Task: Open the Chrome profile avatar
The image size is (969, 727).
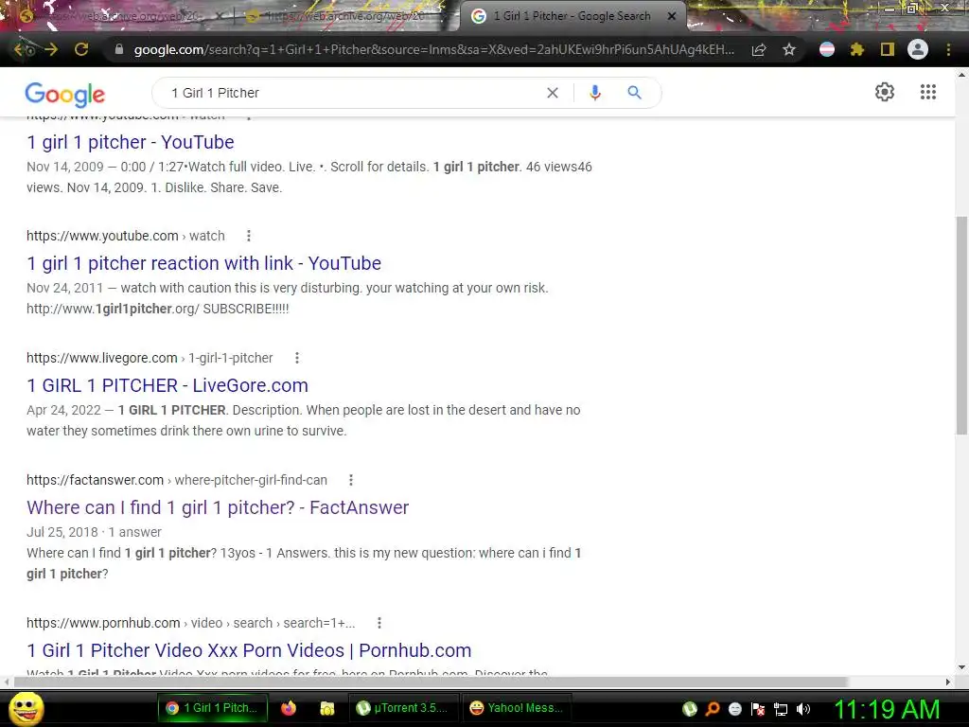Action: coord(918,49)
